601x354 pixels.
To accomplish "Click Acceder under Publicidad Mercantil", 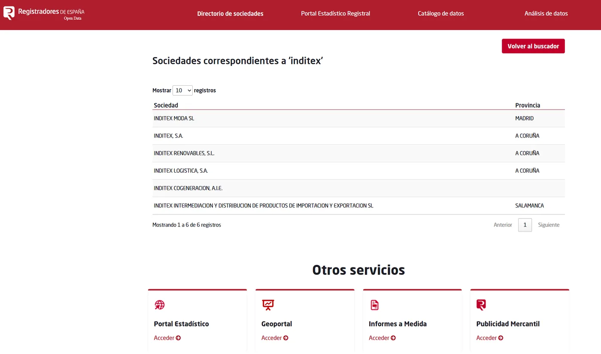I will pyautogui.click(x=490, y=338).
